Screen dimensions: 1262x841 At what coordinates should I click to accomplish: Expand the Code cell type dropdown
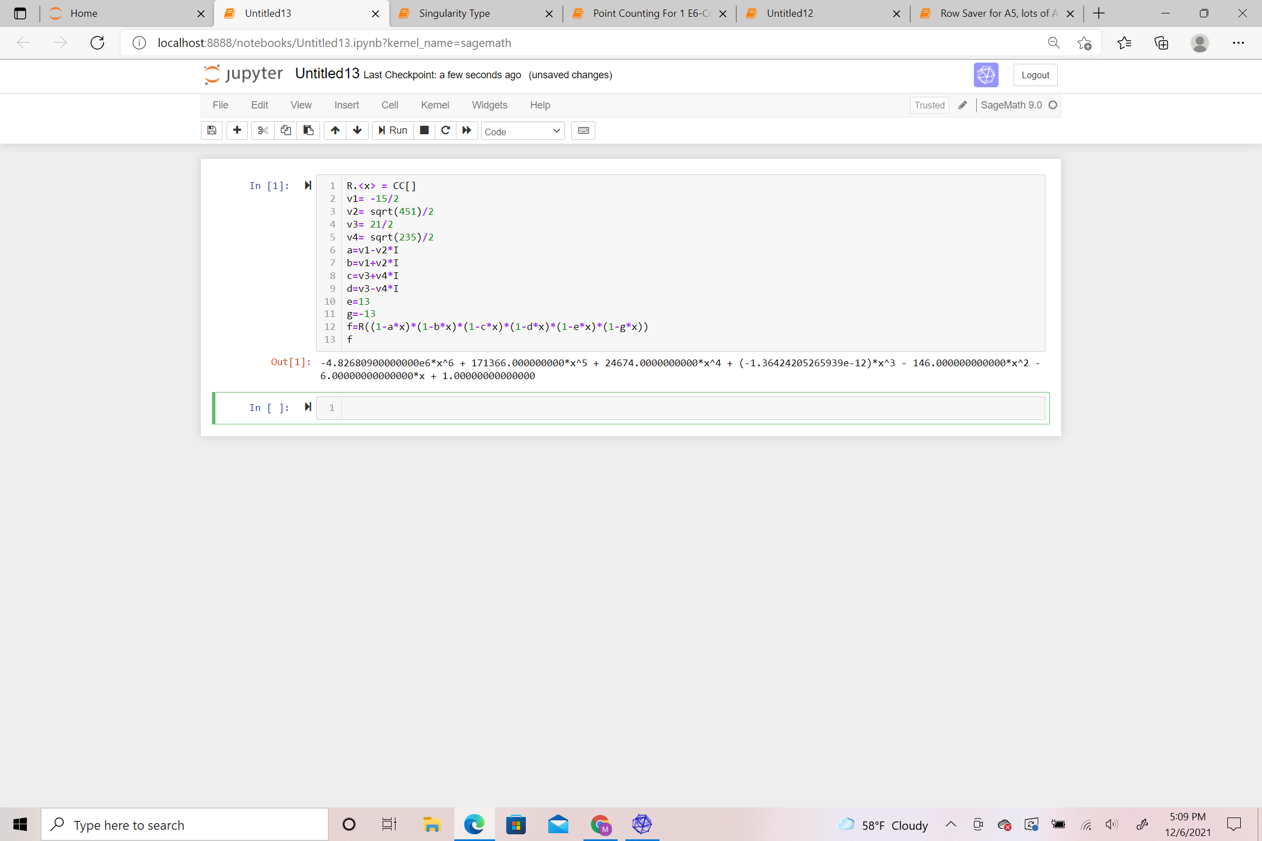point(522,131)
